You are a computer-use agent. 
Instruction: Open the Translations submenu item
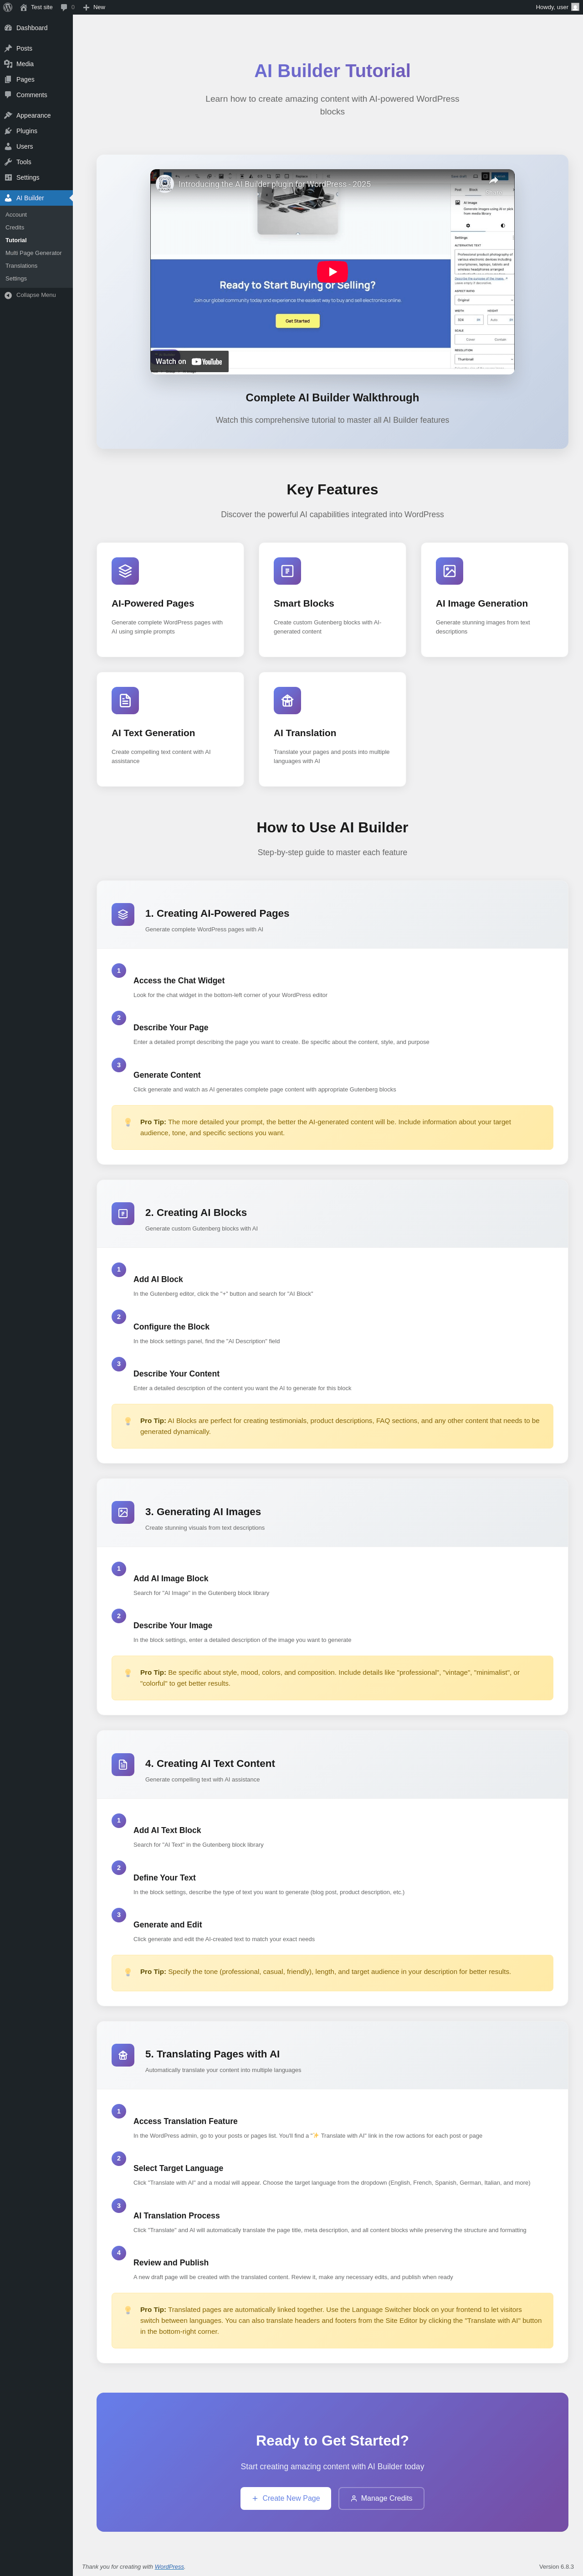[x=21, y=266]
